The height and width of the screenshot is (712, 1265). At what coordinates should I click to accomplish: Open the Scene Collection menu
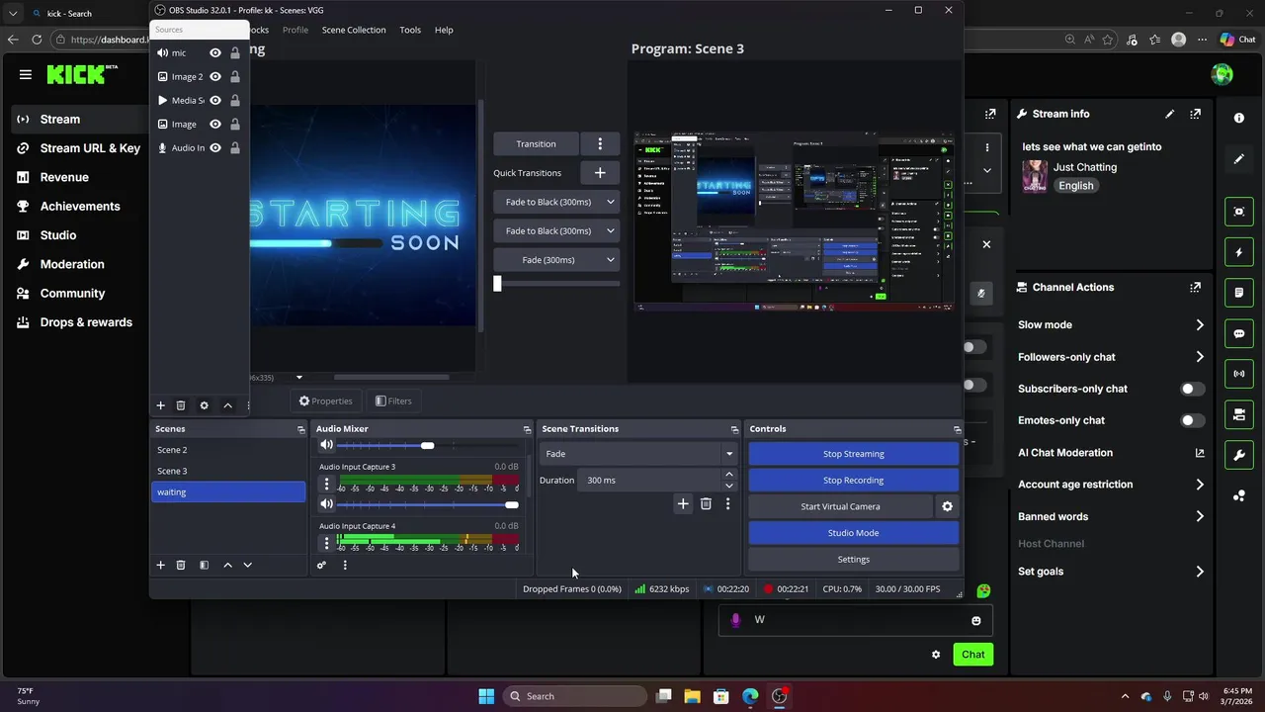click(x=354, y=30)
